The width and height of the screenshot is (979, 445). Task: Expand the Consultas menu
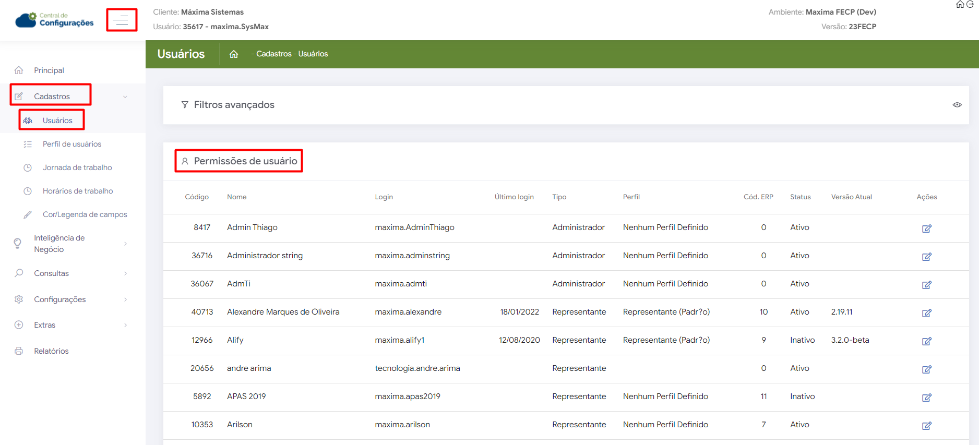pos(125,273)
